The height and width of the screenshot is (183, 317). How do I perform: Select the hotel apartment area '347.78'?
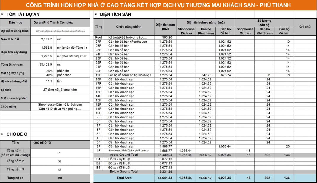206,75
